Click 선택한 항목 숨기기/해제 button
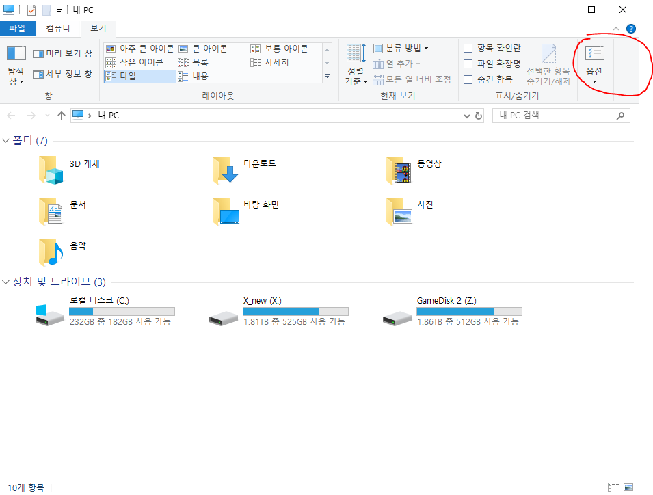Viewport: 653px width, 495px height. pyautogui.click(x=548, y=64)
